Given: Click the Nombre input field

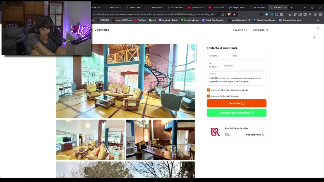Looking at the screenshot, I should click(x=217, y=56).
